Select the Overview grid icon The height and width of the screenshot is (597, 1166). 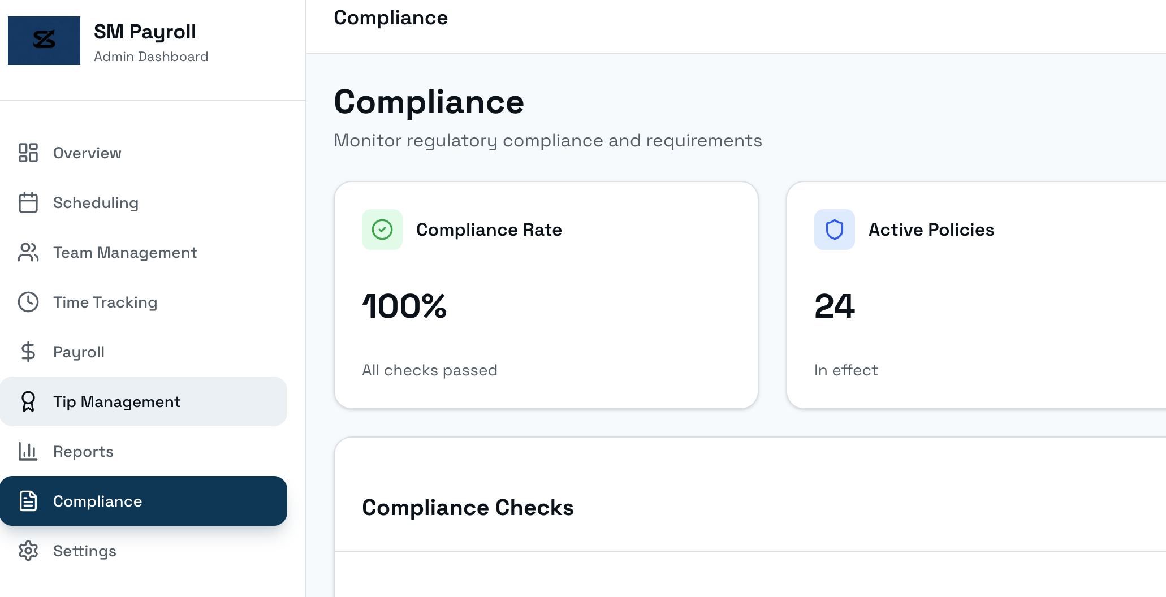(x=28, y=153)
